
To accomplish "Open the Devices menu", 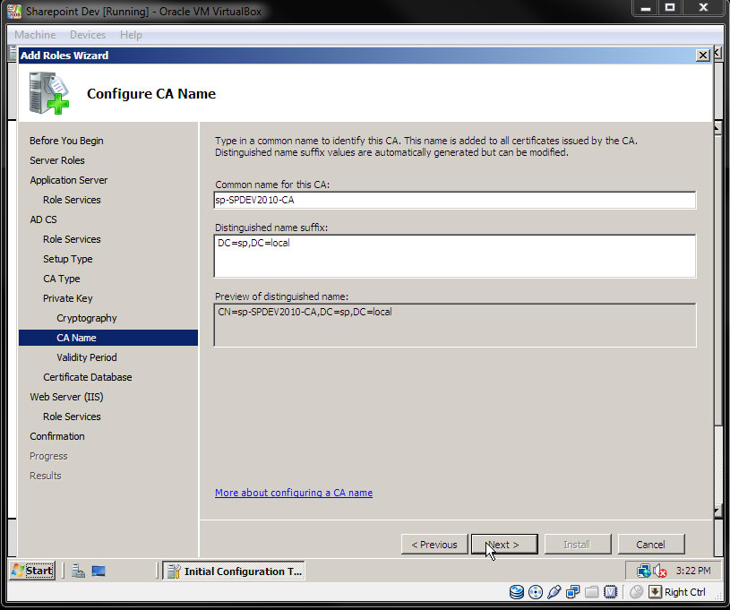I will (88, 35).
